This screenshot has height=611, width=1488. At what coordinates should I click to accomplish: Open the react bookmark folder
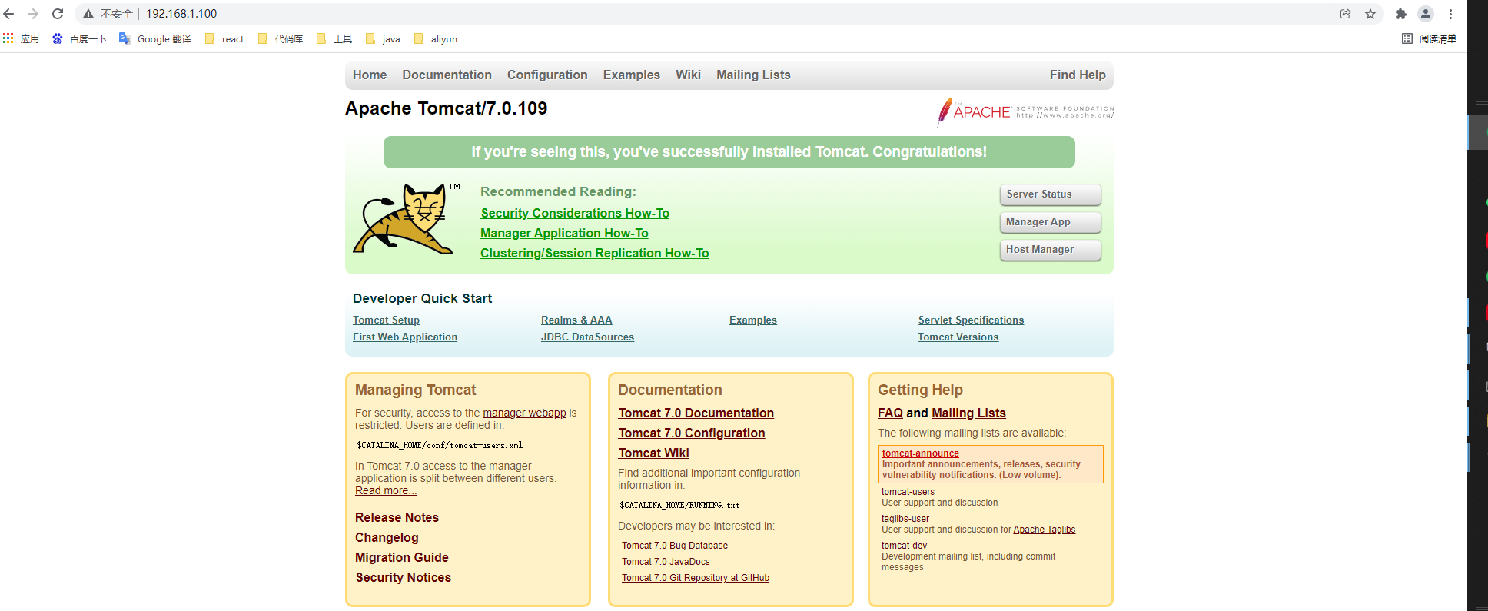coord(224,38)
